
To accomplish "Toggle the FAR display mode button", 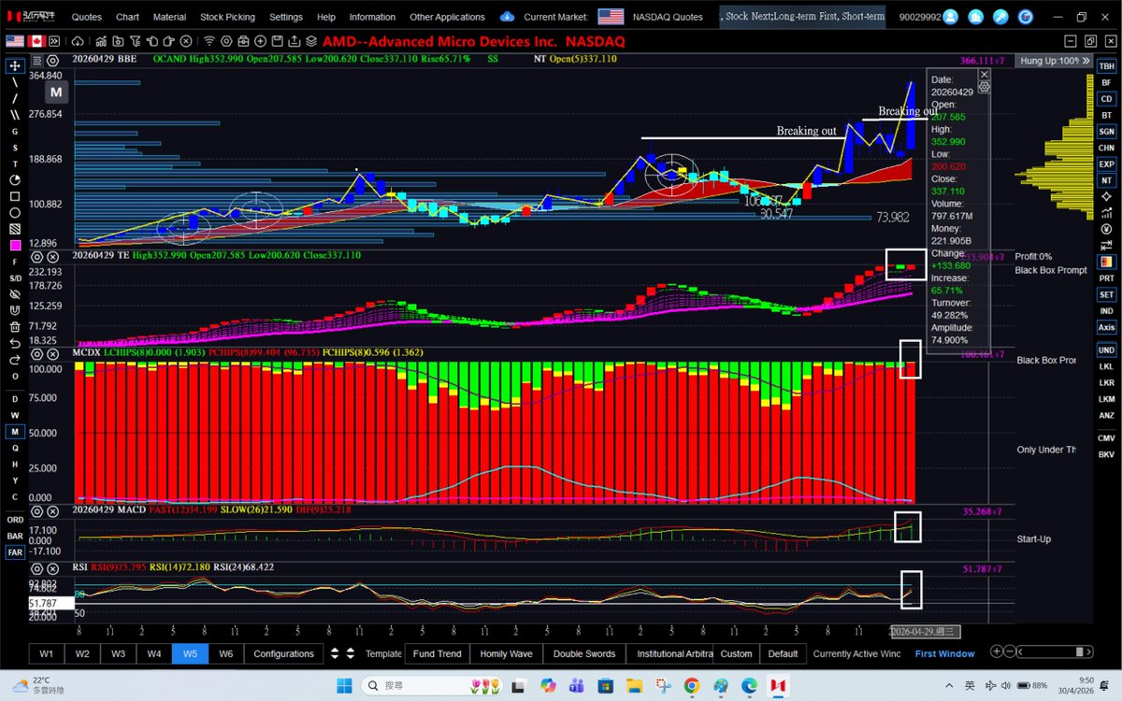I will (x=15, y=552).
